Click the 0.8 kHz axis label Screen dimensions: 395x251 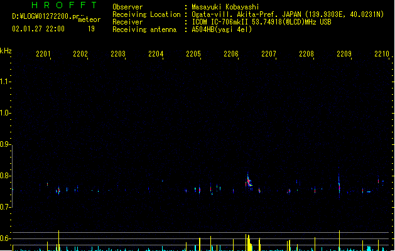5,176
